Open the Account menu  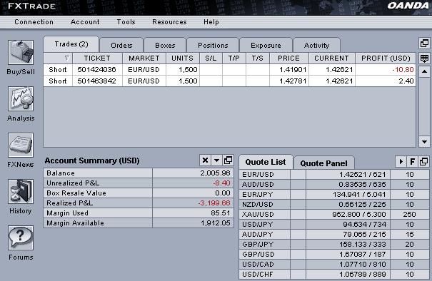click(x=85, y=22)
